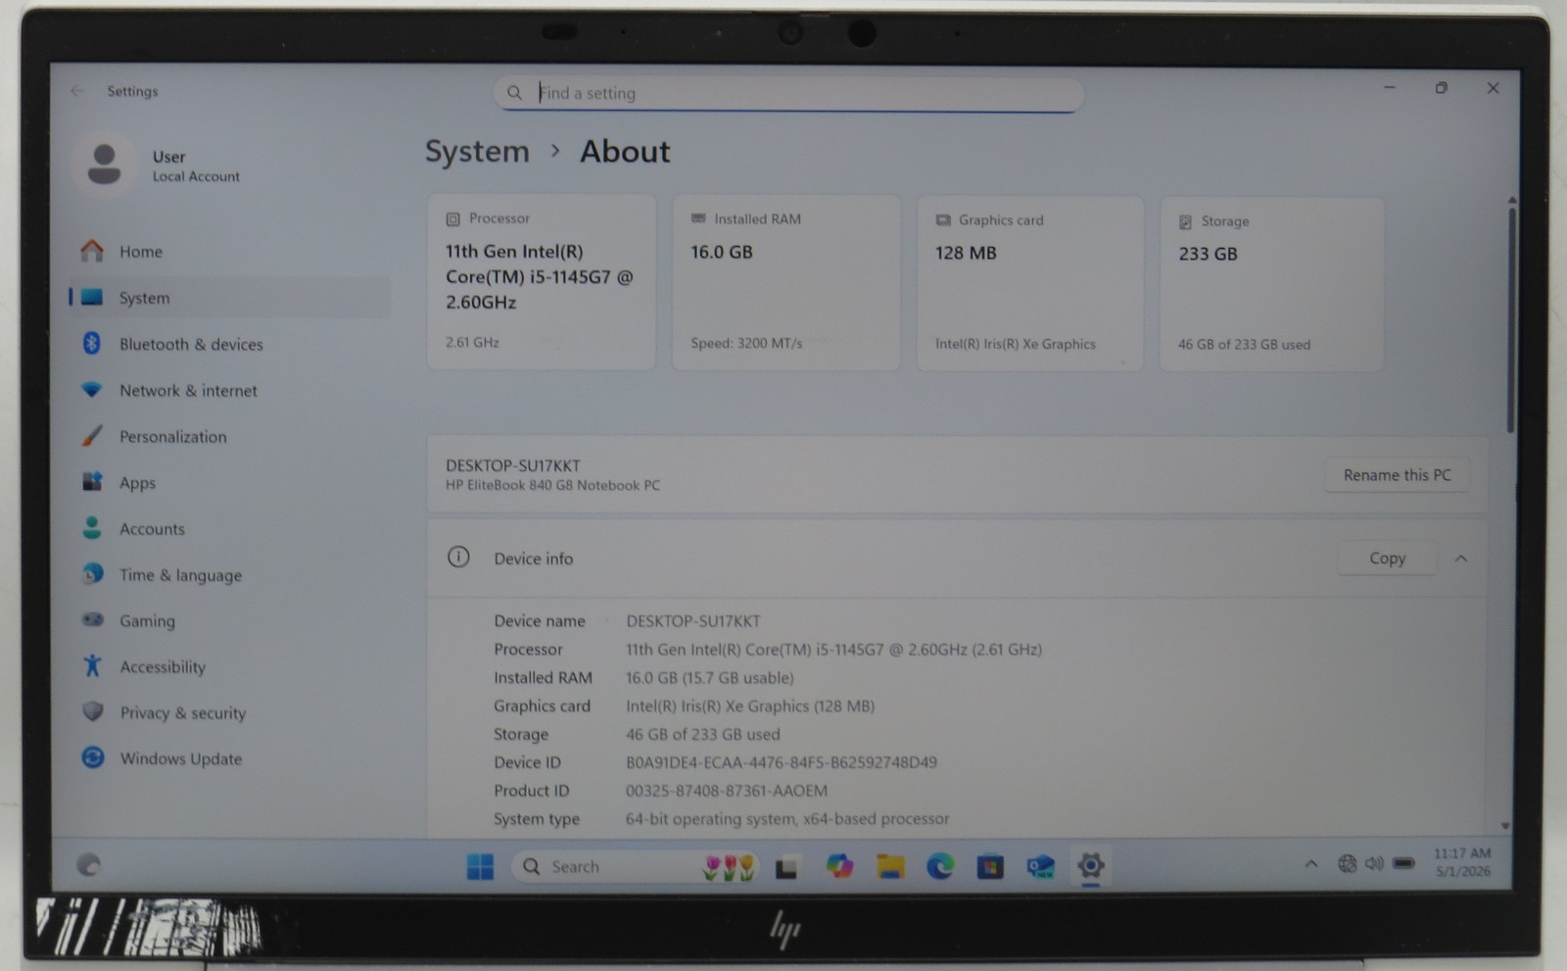
Task: Open Outlook from the taskbar
Action: click(1040, 867)
